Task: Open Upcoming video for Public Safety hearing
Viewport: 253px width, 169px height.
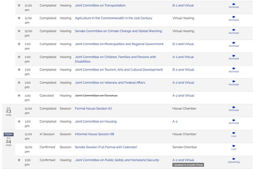Action: pos(234,161)
